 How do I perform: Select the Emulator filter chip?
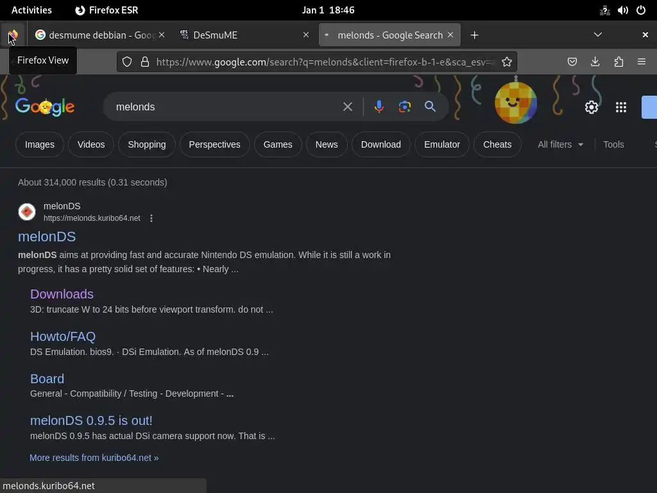tap(442, 144)
